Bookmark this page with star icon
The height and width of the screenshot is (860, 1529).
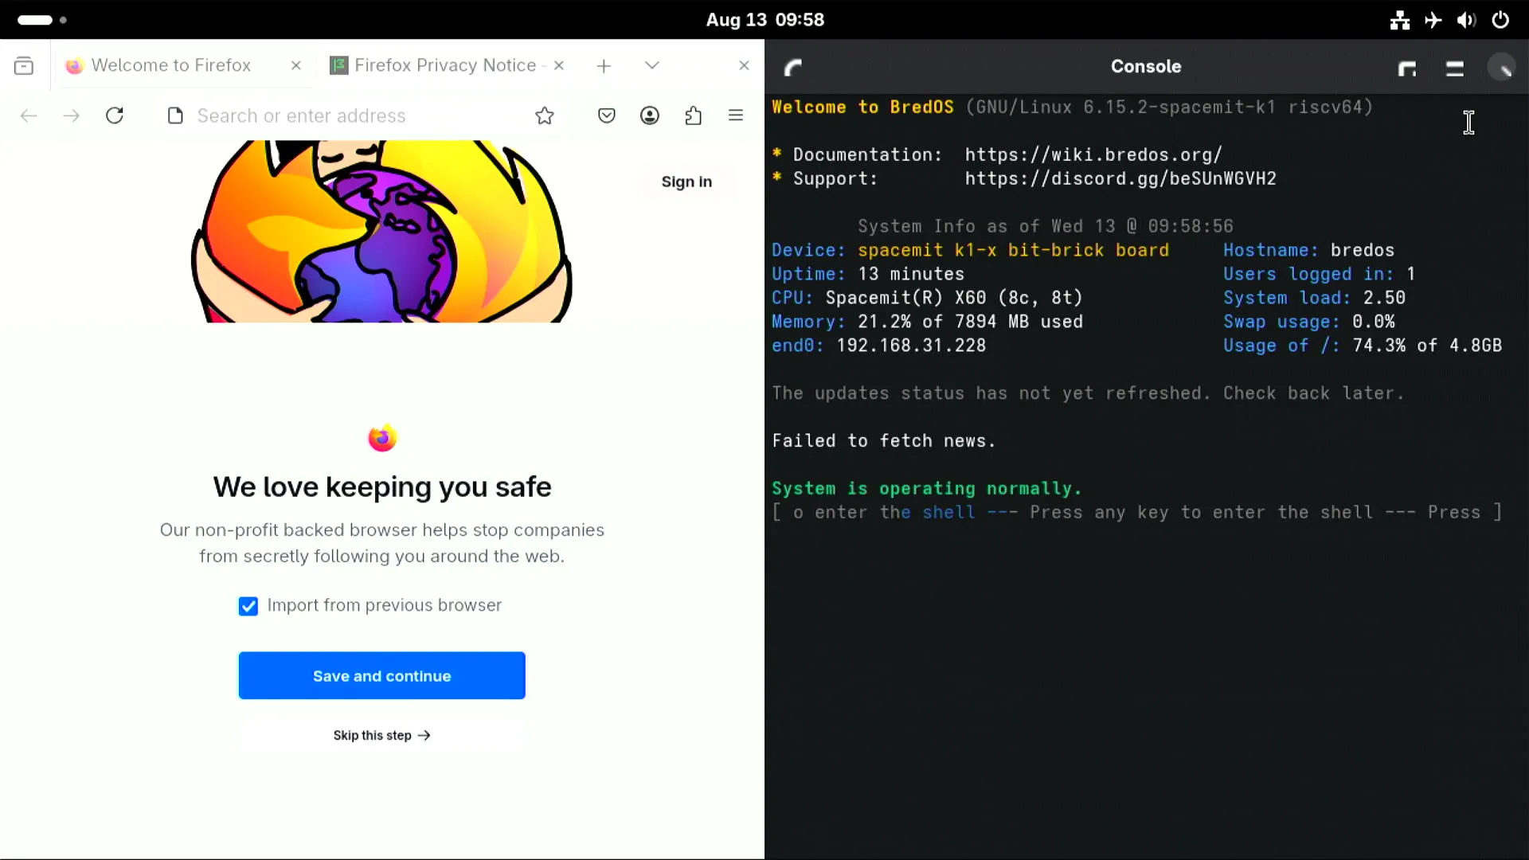(545, 115)
